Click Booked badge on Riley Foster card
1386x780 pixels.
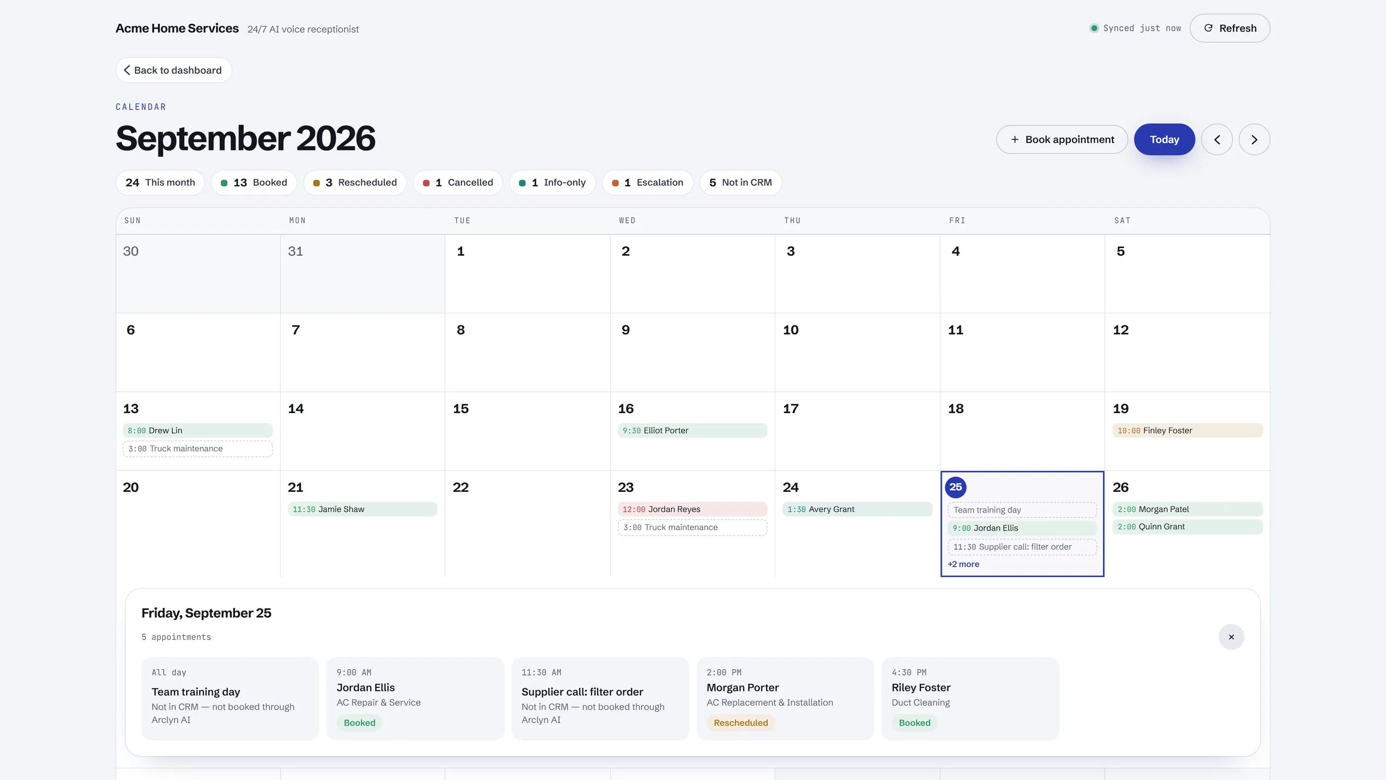[x=915, y=723]
